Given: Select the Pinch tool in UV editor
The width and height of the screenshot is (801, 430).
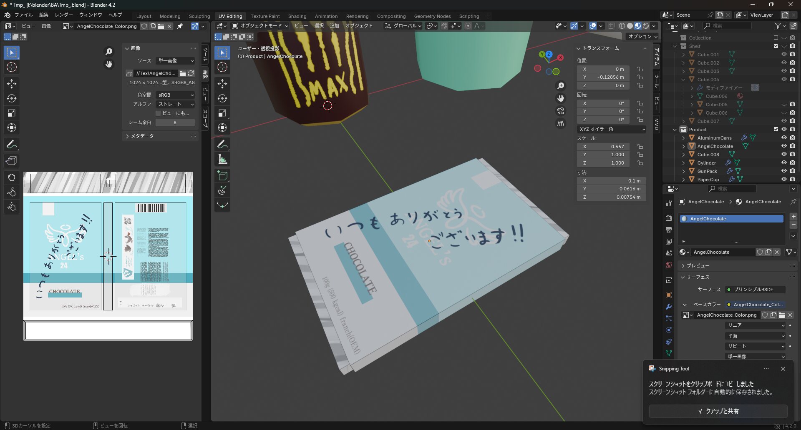Looking at the screenshot, I should point(12,207).
